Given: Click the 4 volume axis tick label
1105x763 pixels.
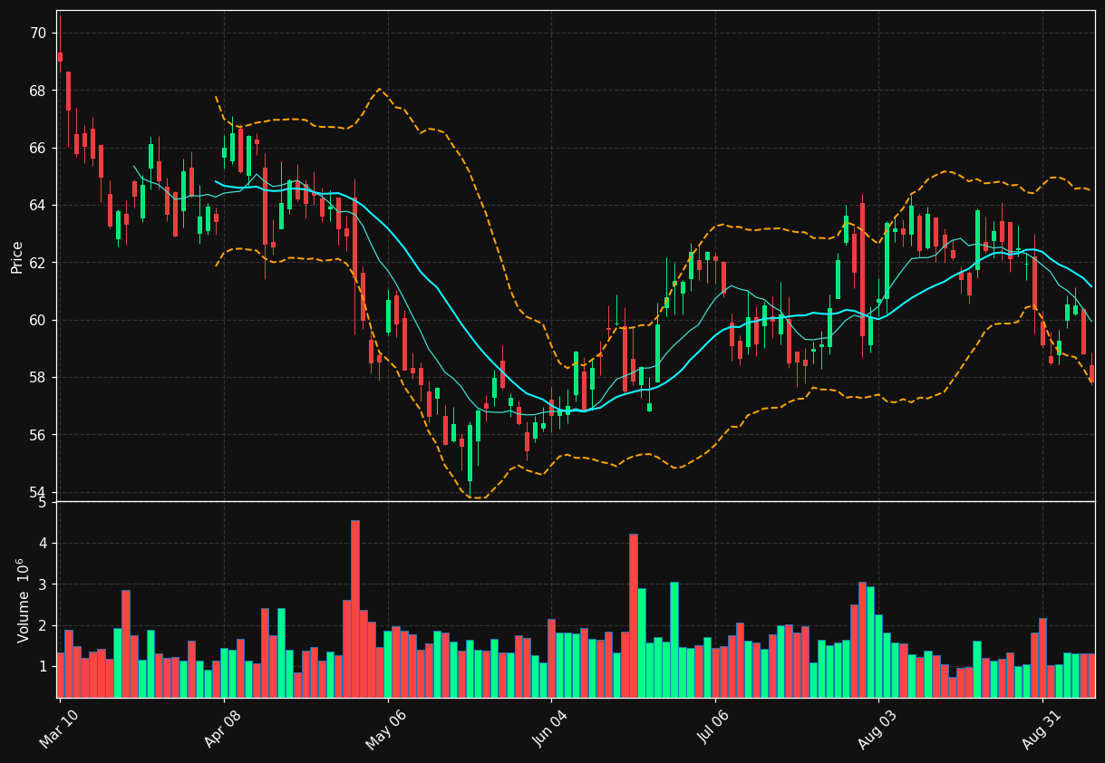Looking at the screenshot, I should (43, 544).
